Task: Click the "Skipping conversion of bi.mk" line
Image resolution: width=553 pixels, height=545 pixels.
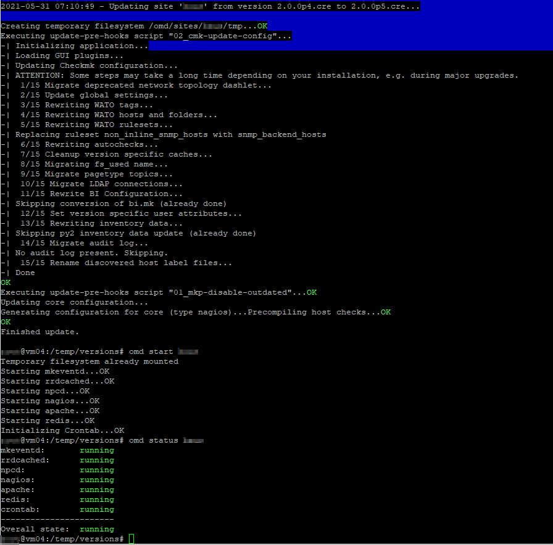Action: pyautogui.click(x=121, y=204)
